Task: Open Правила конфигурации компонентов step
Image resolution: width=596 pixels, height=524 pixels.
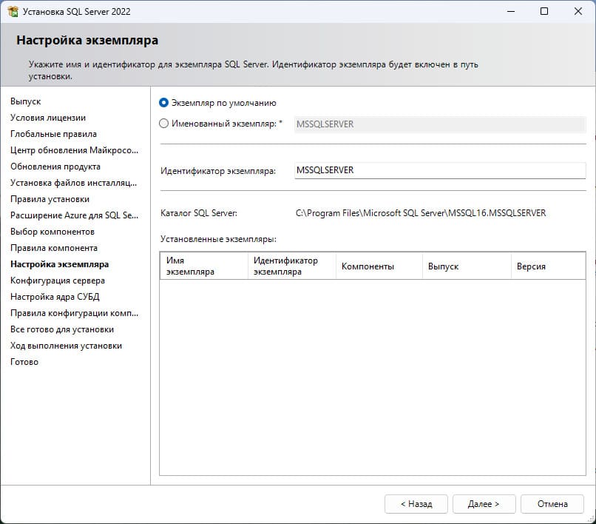Action: pos(74,313)
